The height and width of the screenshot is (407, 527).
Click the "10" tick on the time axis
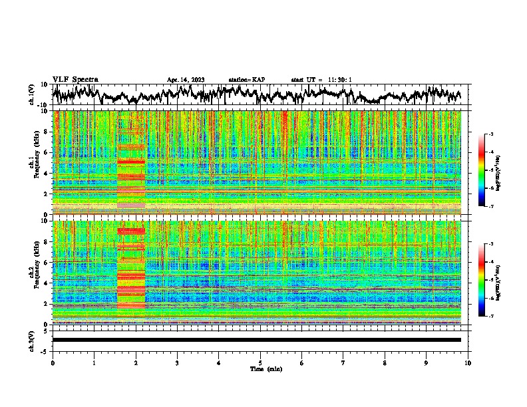(x=468, y=363)
